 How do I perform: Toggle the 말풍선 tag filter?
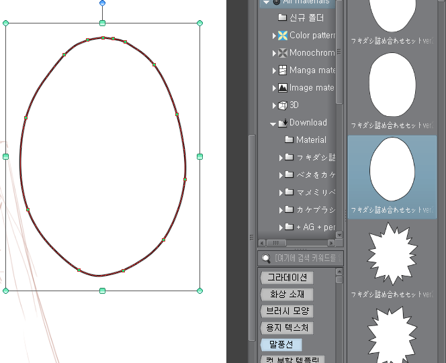281,345
